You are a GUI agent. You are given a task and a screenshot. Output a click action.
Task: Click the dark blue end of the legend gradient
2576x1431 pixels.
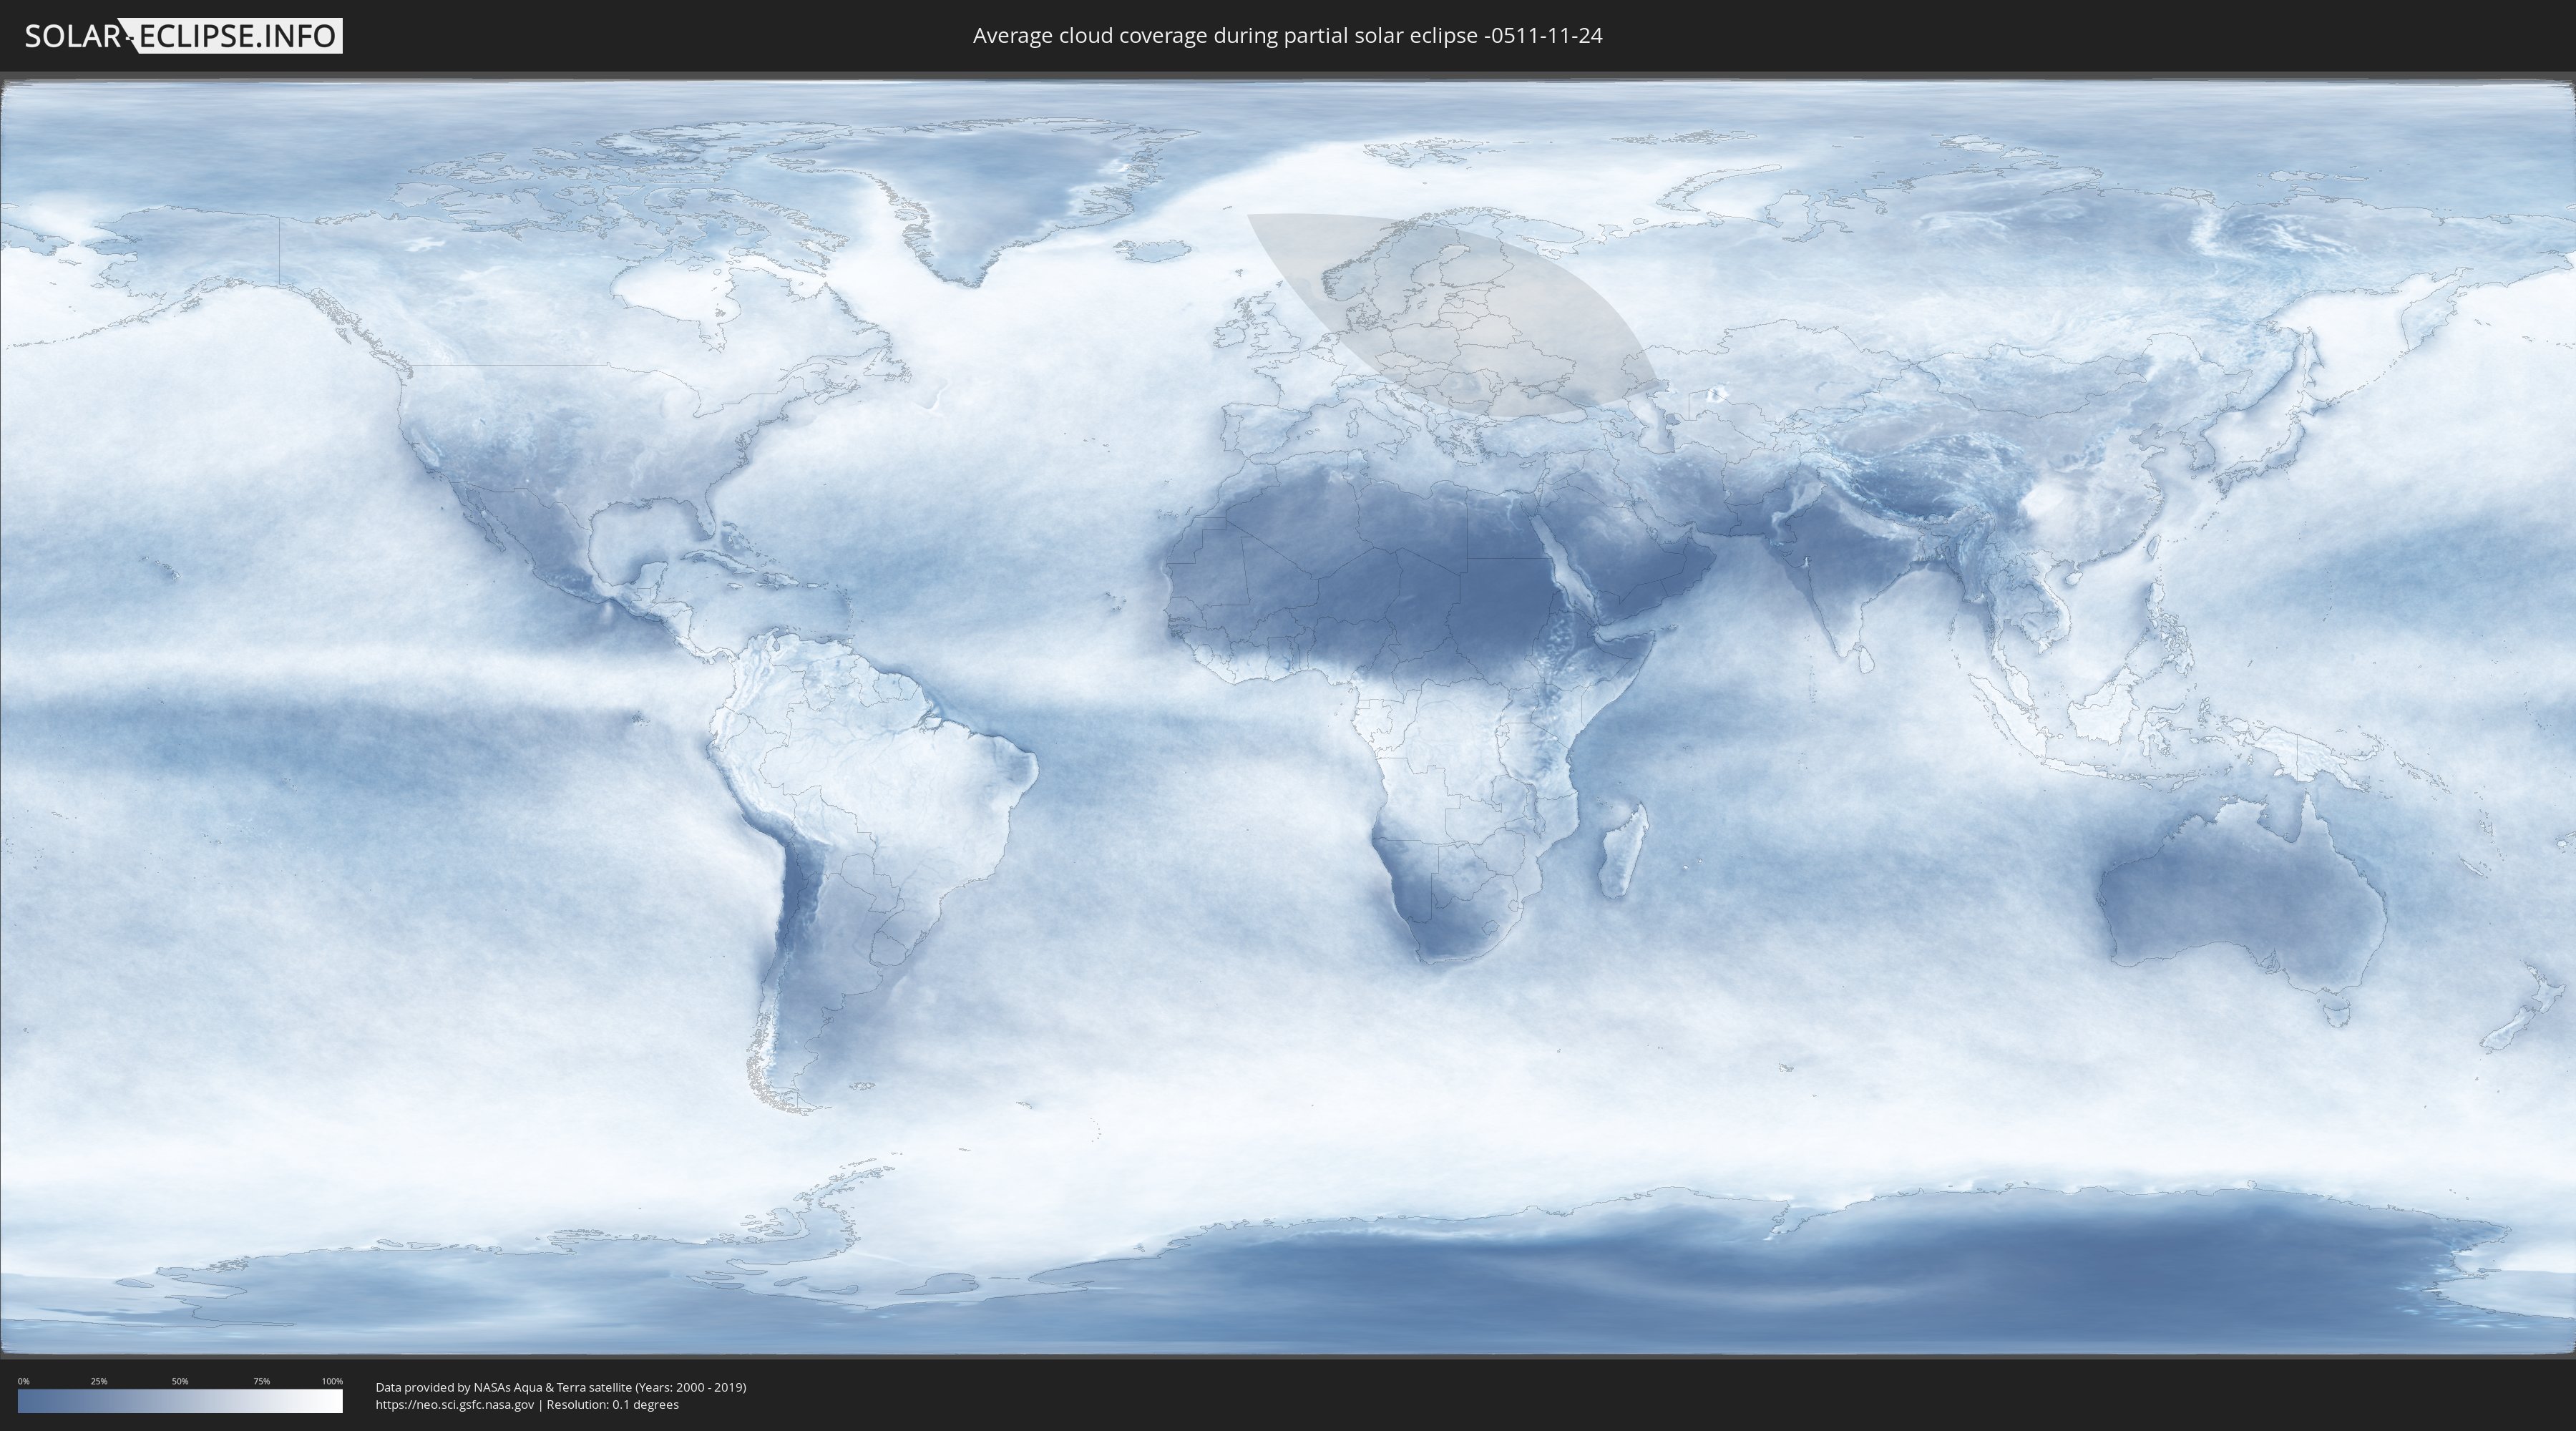pos(26,1401)
